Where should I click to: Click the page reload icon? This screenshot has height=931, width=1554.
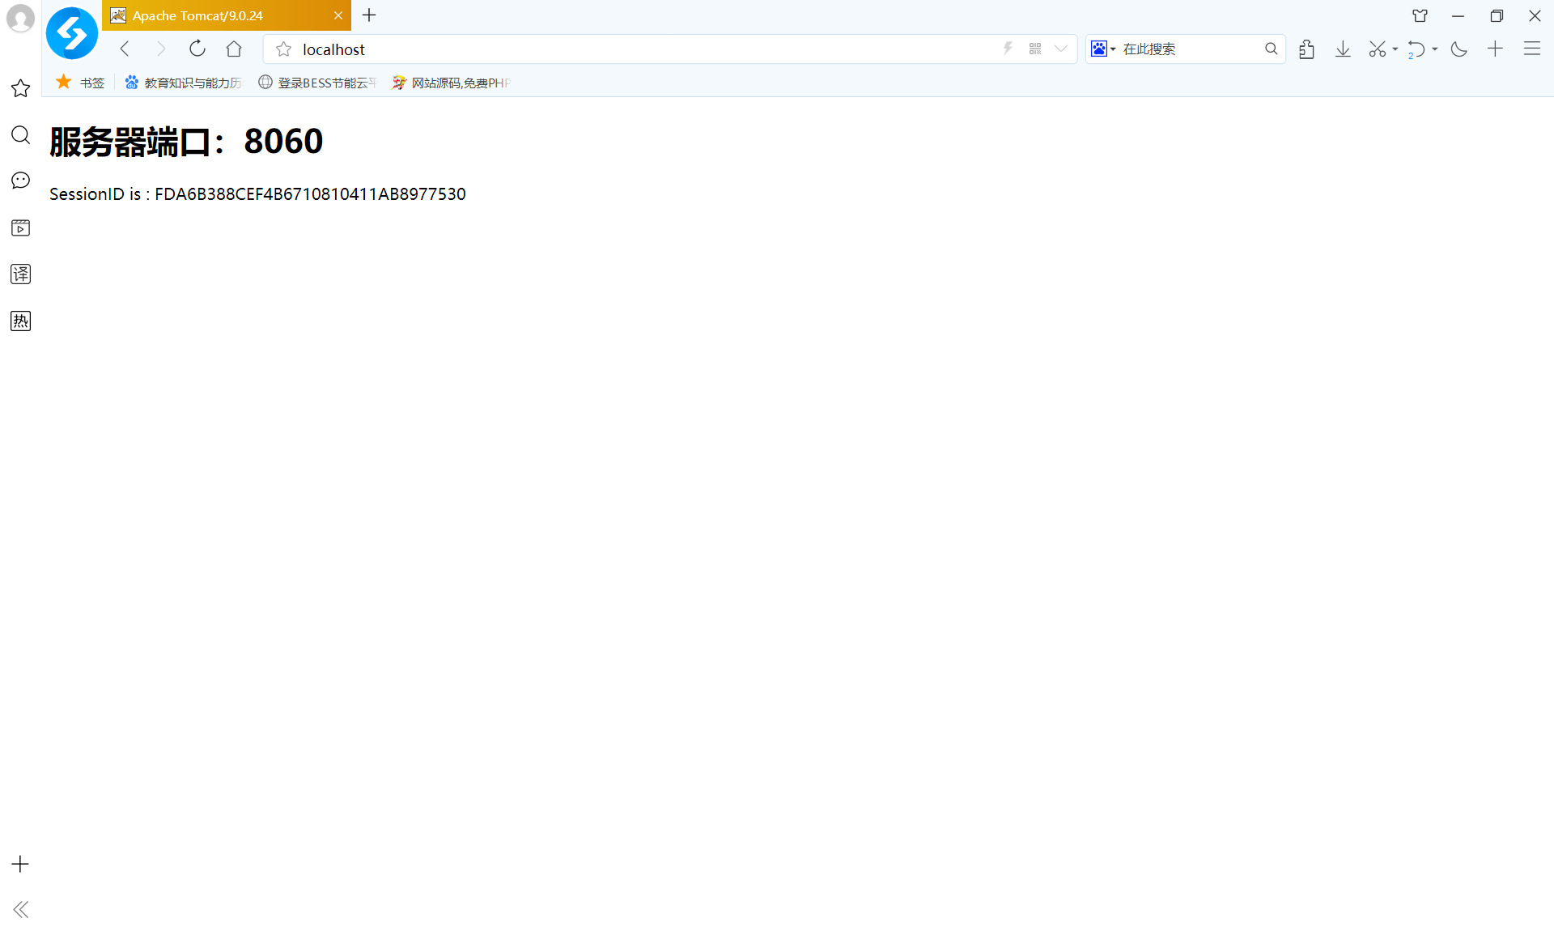pos(197,49)
